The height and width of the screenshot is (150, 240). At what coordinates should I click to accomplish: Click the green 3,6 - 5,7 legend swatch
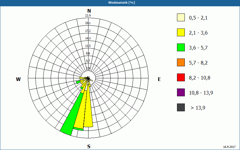pos(181,47)
